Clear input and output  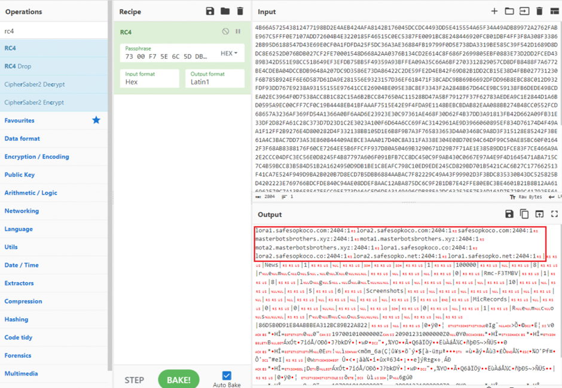[x=539, y=11]
